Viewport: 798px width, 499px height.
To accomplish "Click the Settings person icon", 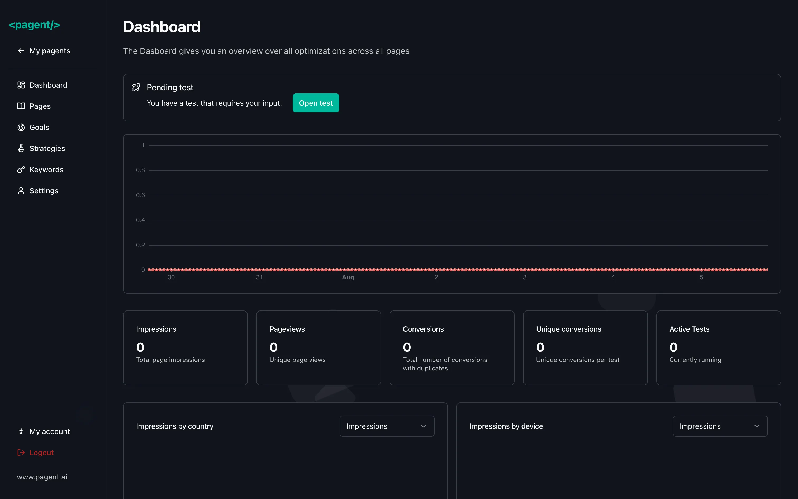I will (x=21, y=191).
